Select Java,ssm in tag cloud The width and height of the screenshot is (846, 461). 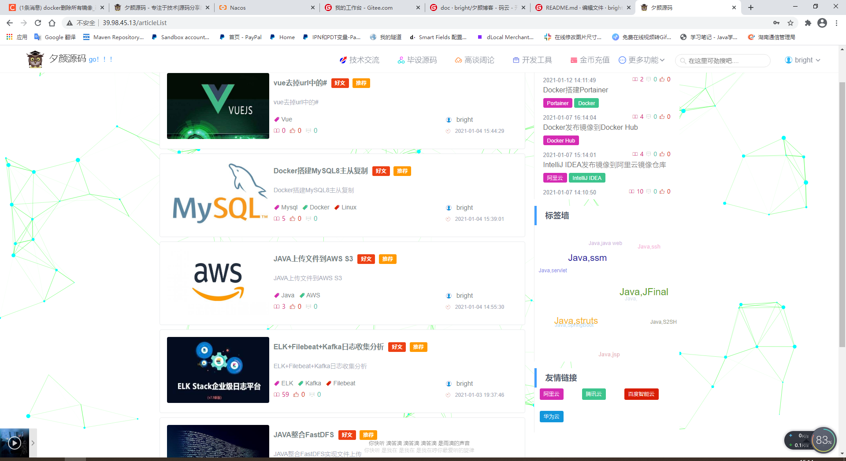587,258
